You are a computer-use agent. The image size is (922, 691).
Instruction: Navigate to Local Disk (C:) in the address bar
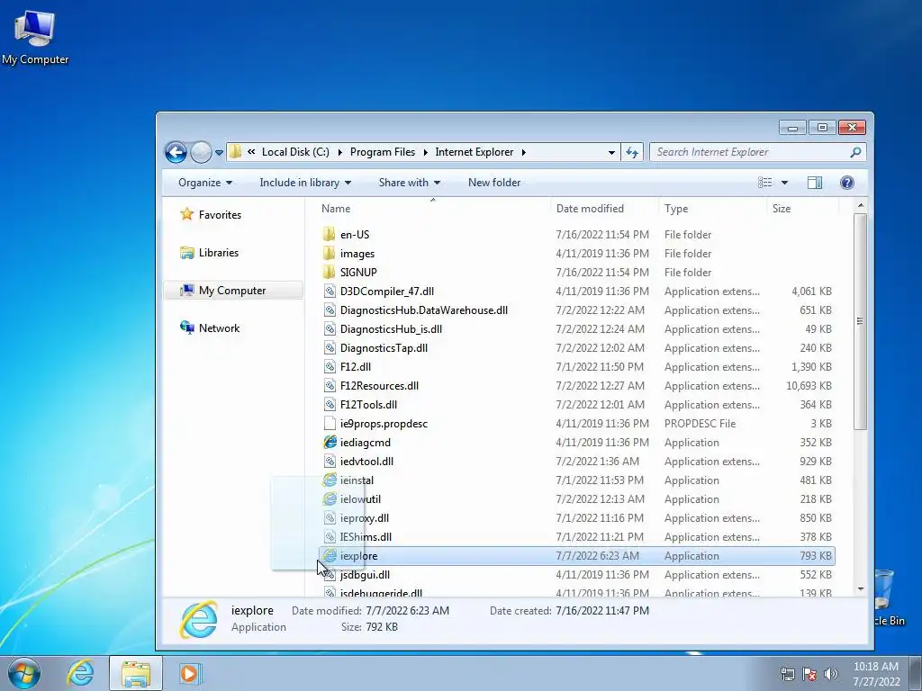coord(295,152)
